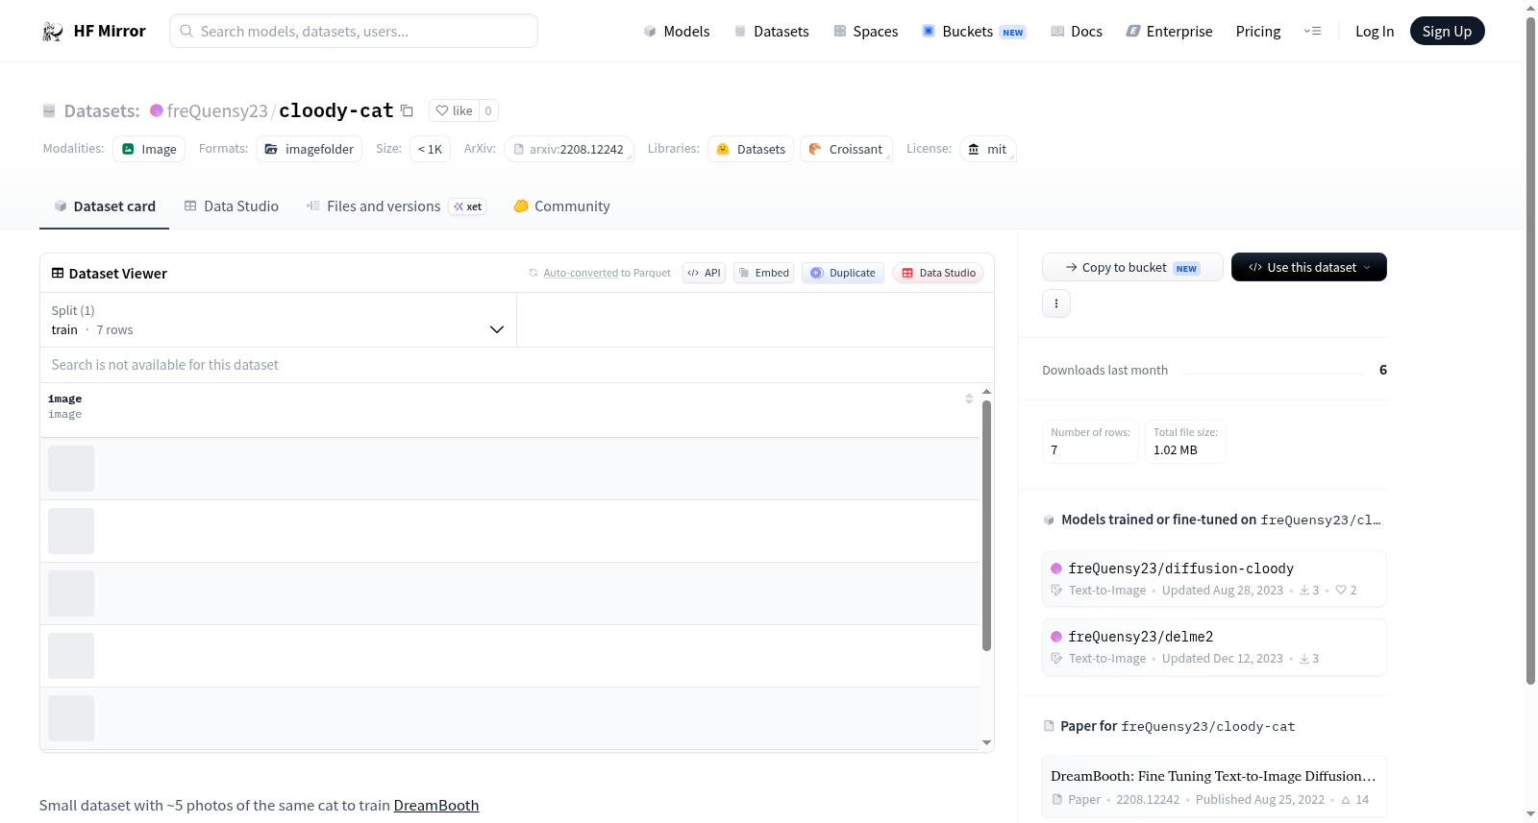Click the 'Total file size' stat box

pos(1185,442)
